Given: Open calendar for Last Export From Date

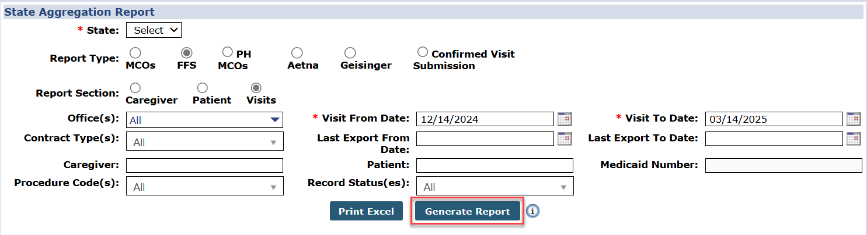Looking at the screenshot, I should coord(564,138).
